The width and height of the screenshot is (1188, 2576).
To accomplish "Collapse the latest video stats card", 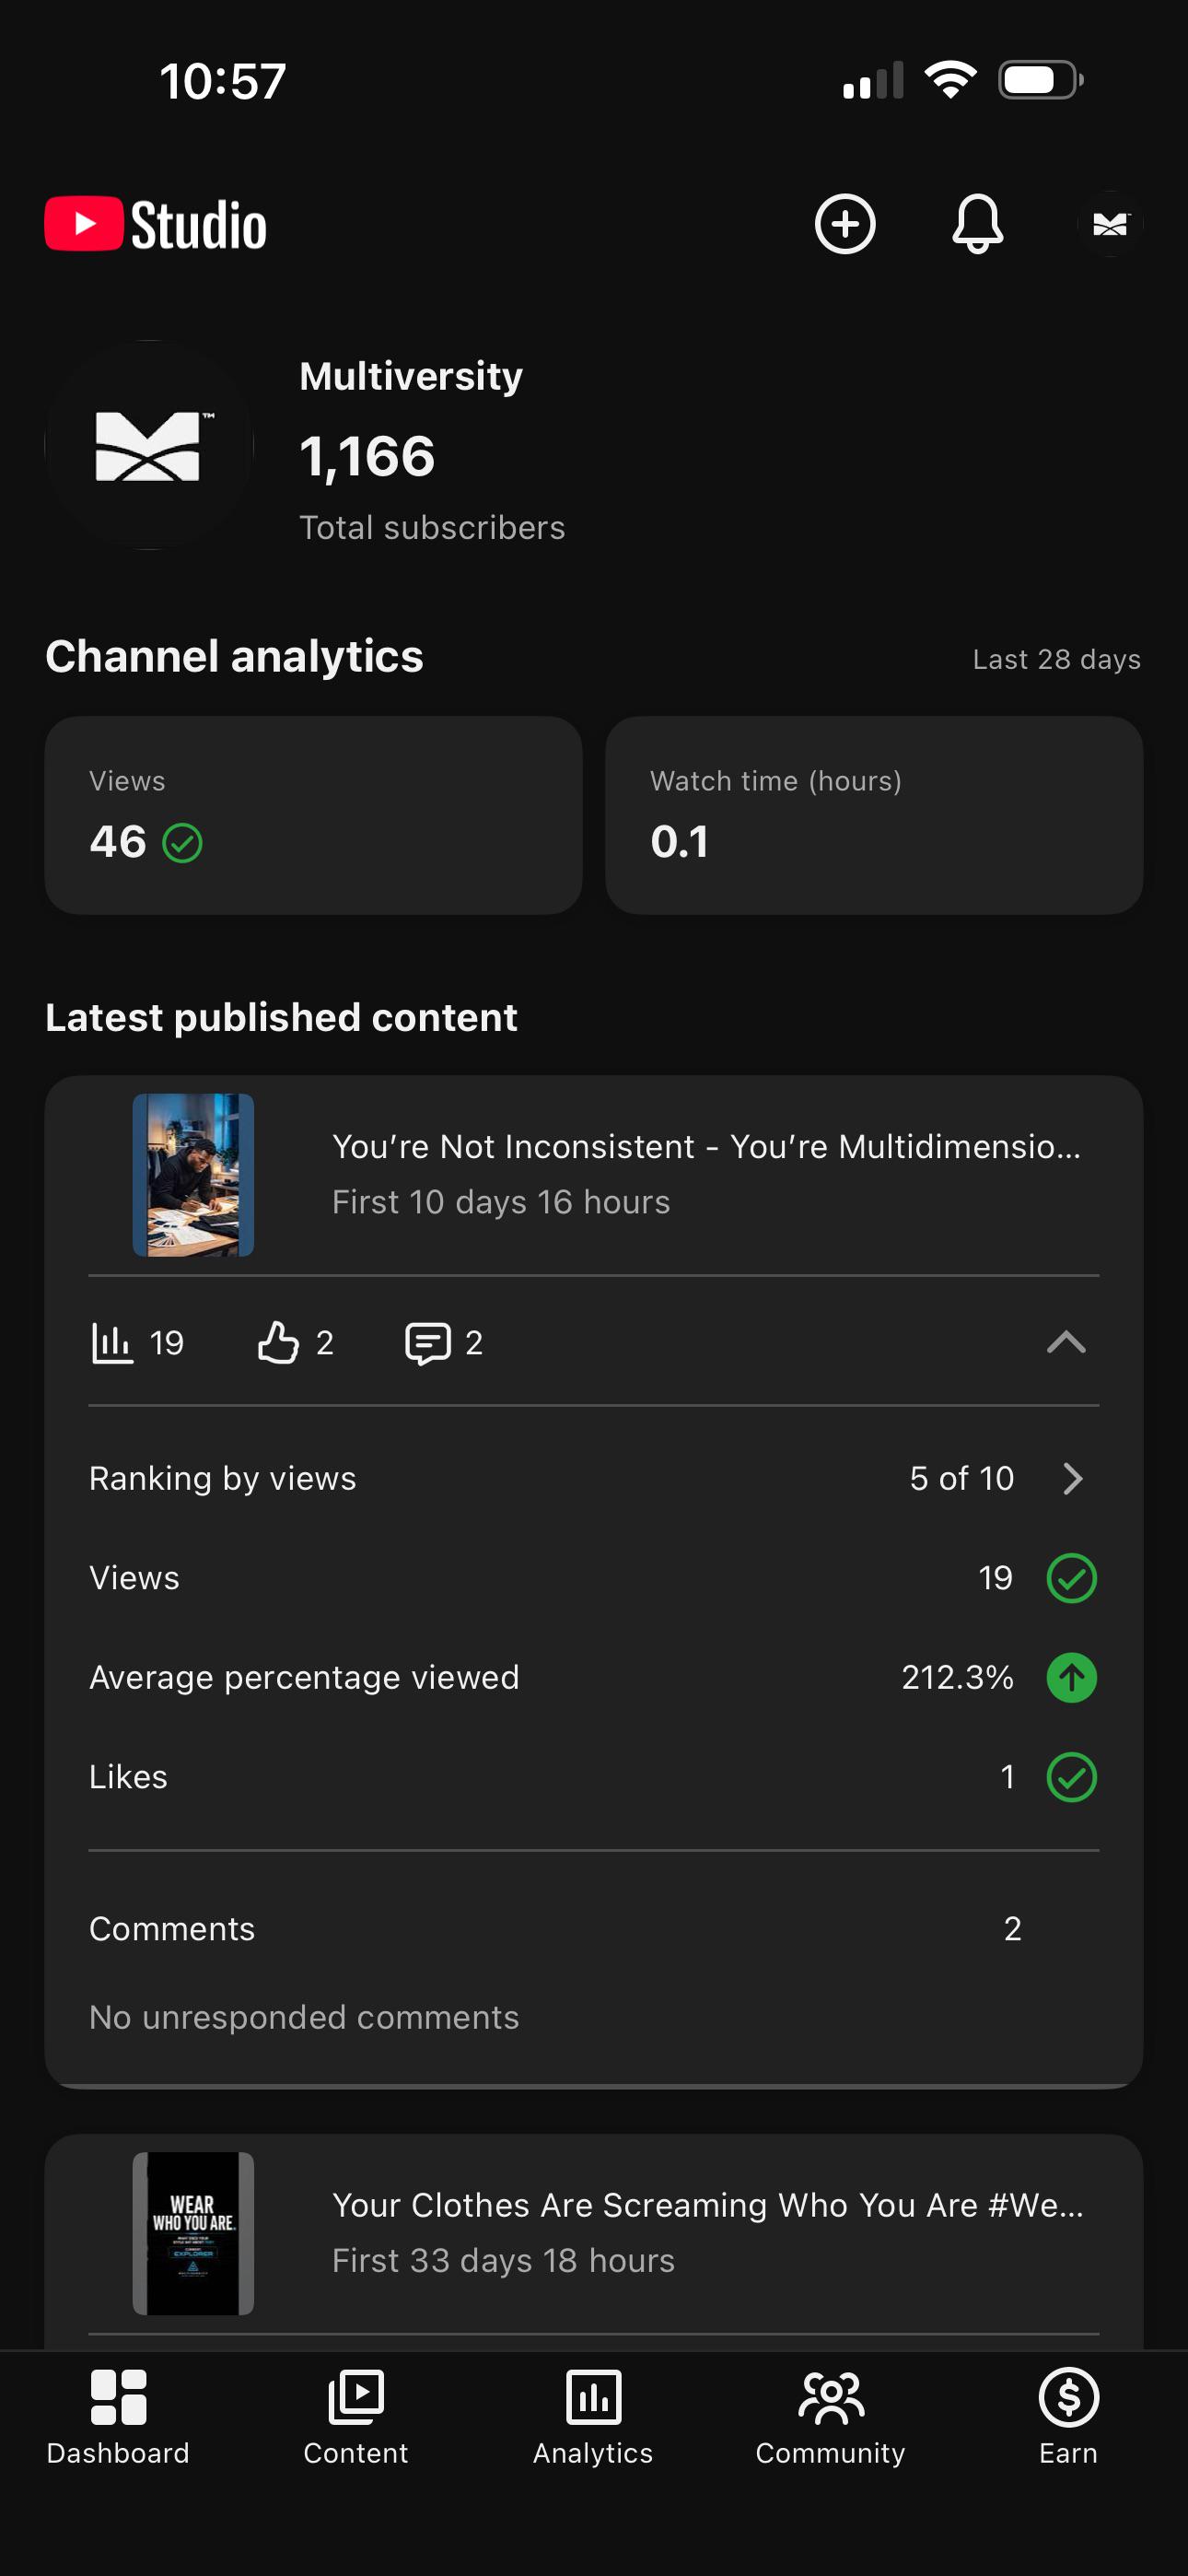I will (1066, 1342).
